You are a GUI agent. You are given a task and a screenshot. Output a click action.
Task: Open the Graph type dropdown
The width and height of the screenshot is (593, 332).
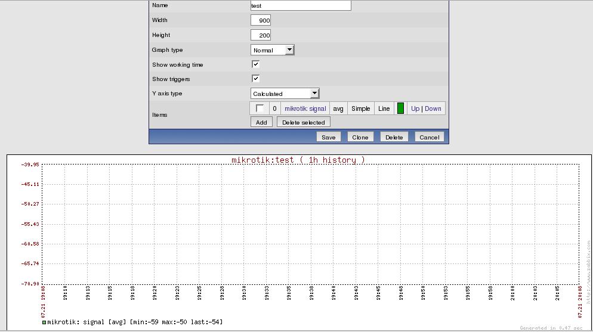pyautogui.click(x=273, y=50)
